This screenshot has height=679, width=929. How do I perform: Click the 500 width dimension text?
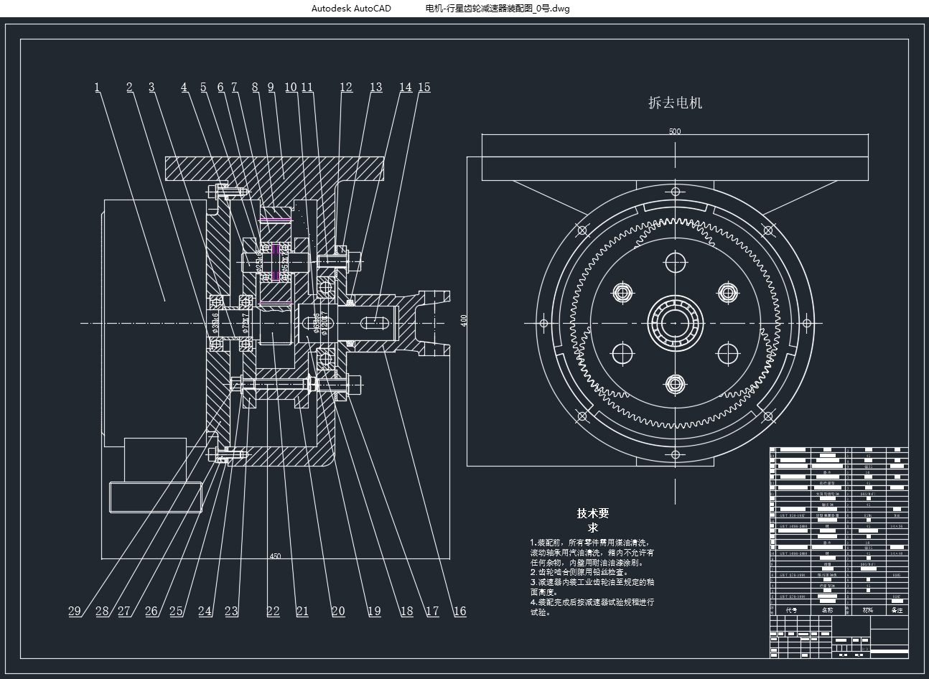675,131
